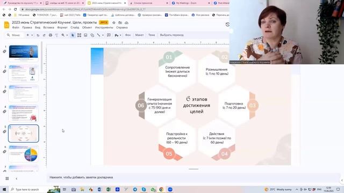This screenshot has width=344, height=193.
Task: Click the Размышления hexagon text
Action: pos(217,71)
